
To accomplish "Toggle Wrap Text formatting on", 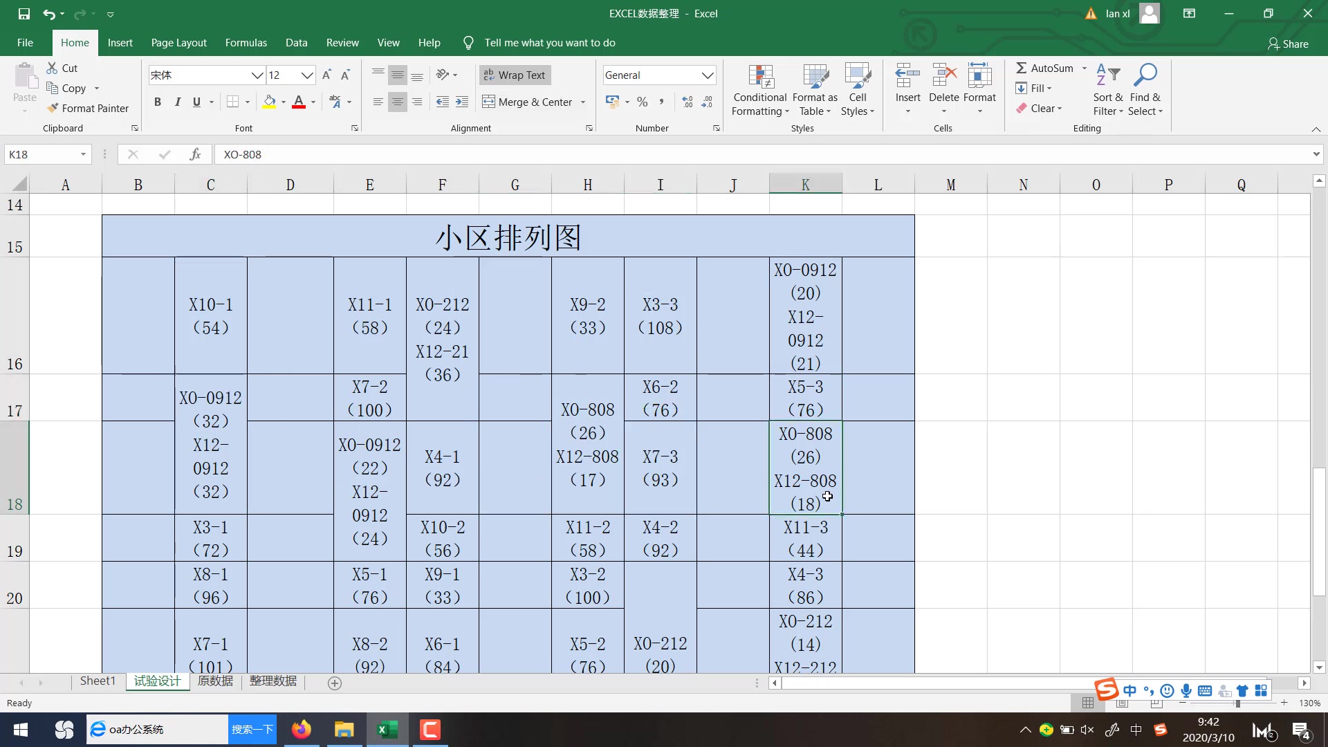I will [515, 74].
